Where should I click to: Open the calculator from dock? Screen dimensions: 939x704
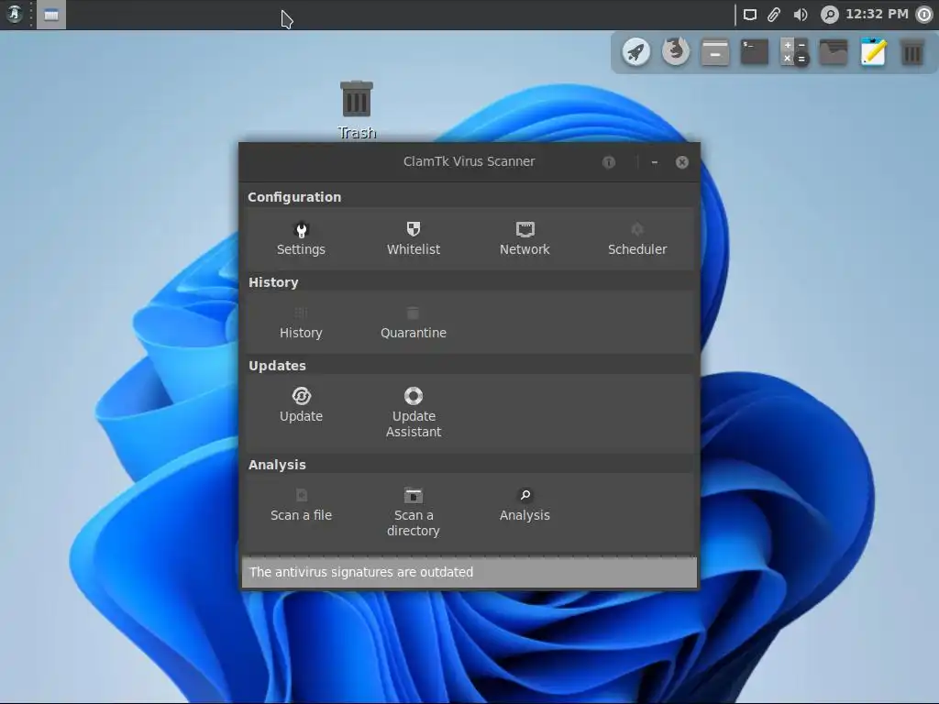click(x=794, y=52)
